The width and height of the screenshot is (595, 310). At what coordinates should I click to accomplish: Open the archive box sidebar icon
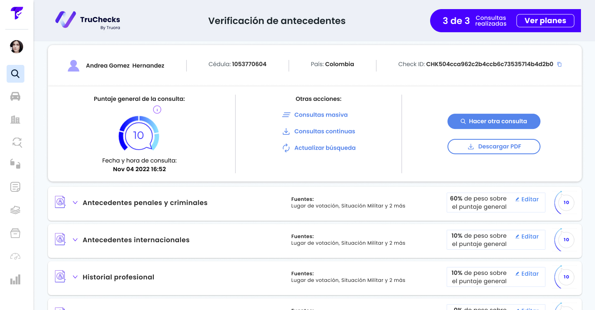(x=15, y=233)
